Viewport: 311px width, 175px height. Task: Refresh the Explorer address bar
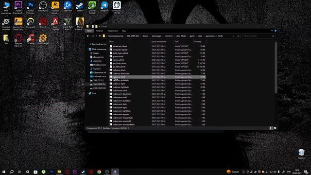238,36
